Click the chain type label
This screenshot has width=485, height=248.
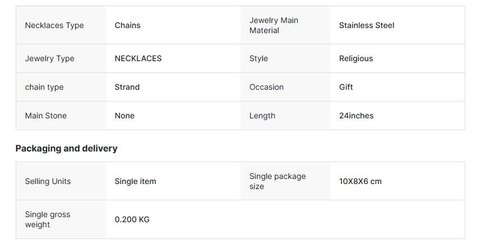[44, 87]
